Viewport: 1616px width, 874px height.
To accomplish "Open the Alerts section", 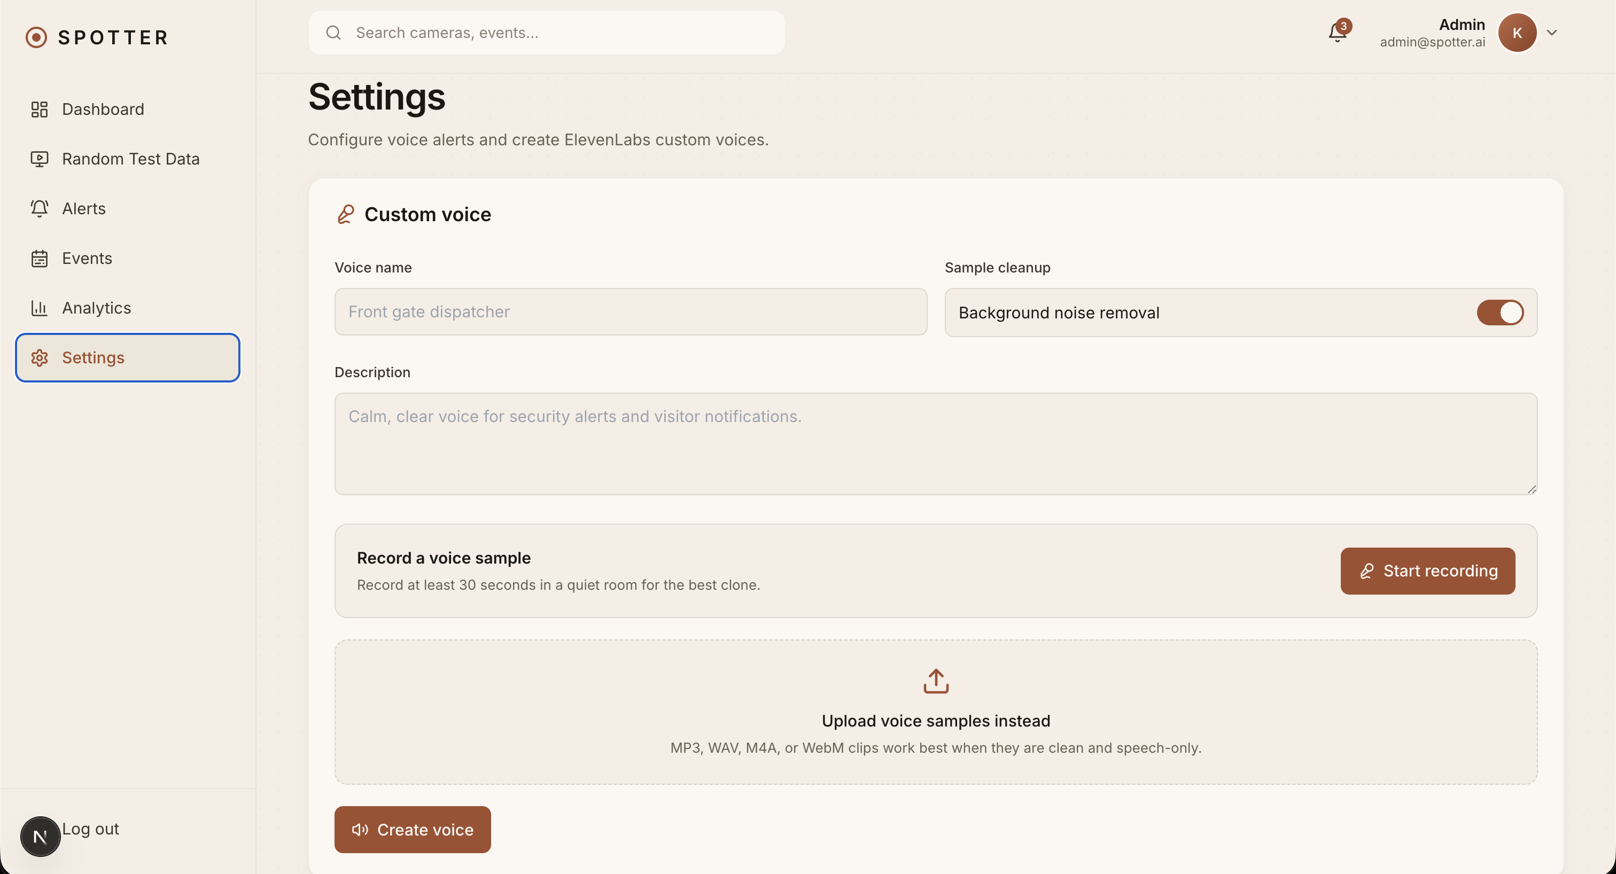I will point(83,209).
